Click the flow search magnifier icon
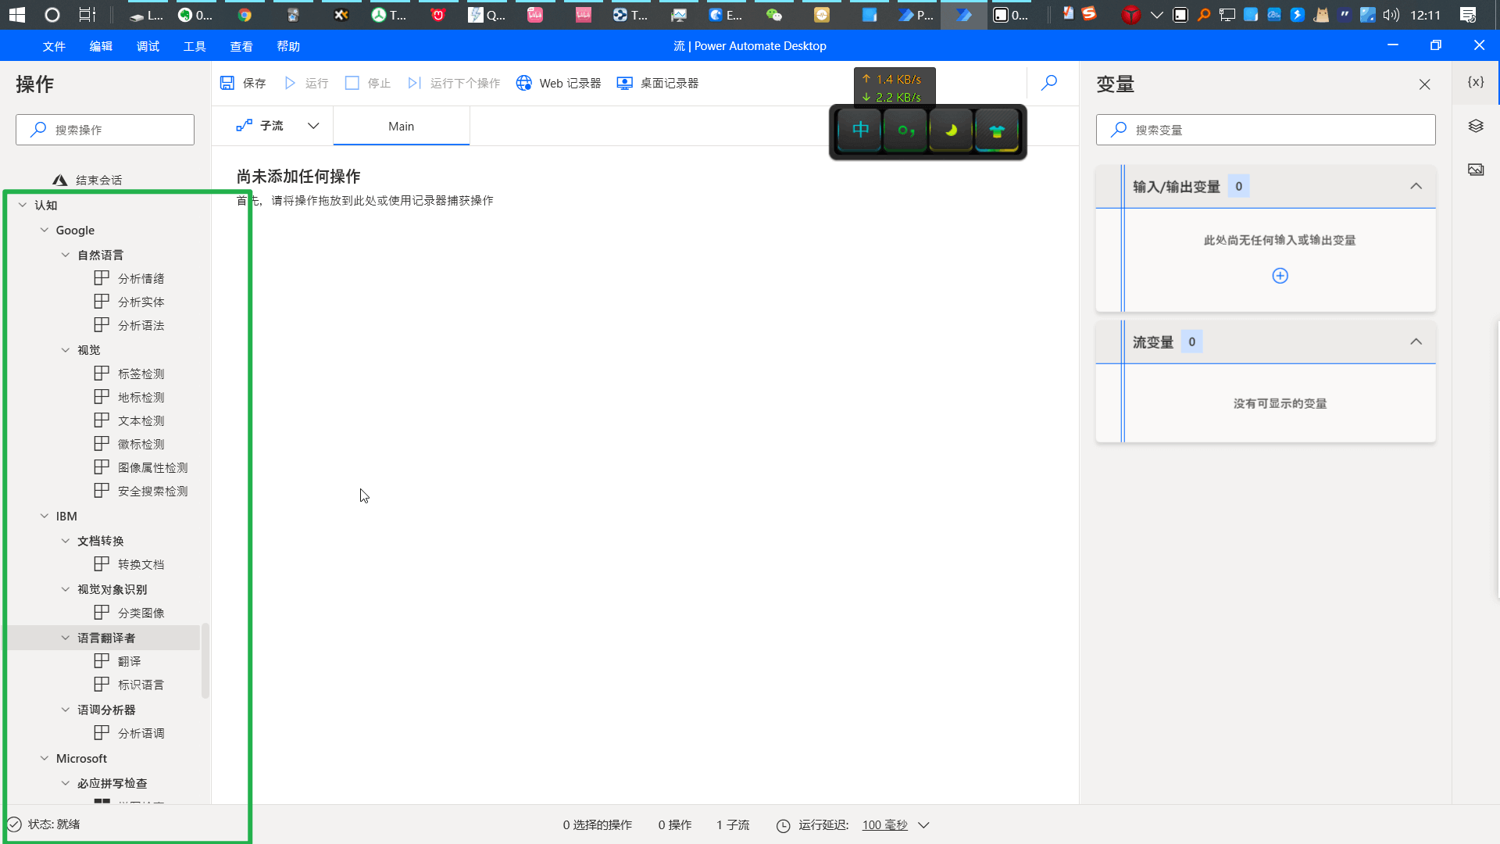The height and width of the screenshot is (844, 1500). click(1049, 82)
